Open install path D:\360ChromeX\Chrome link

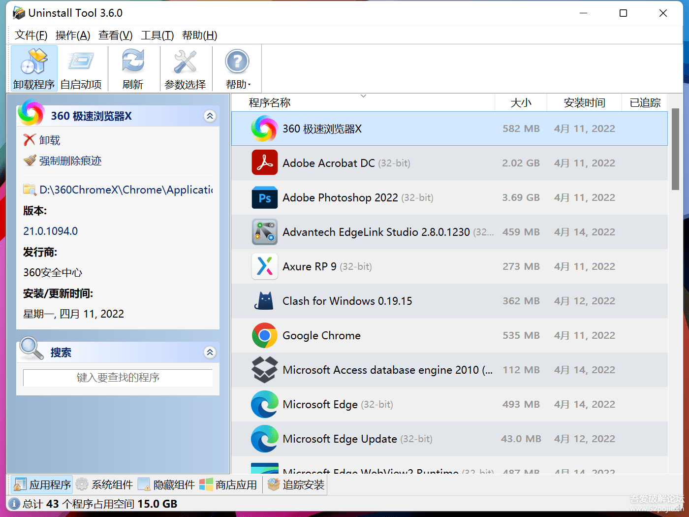(x=126, y=190)
